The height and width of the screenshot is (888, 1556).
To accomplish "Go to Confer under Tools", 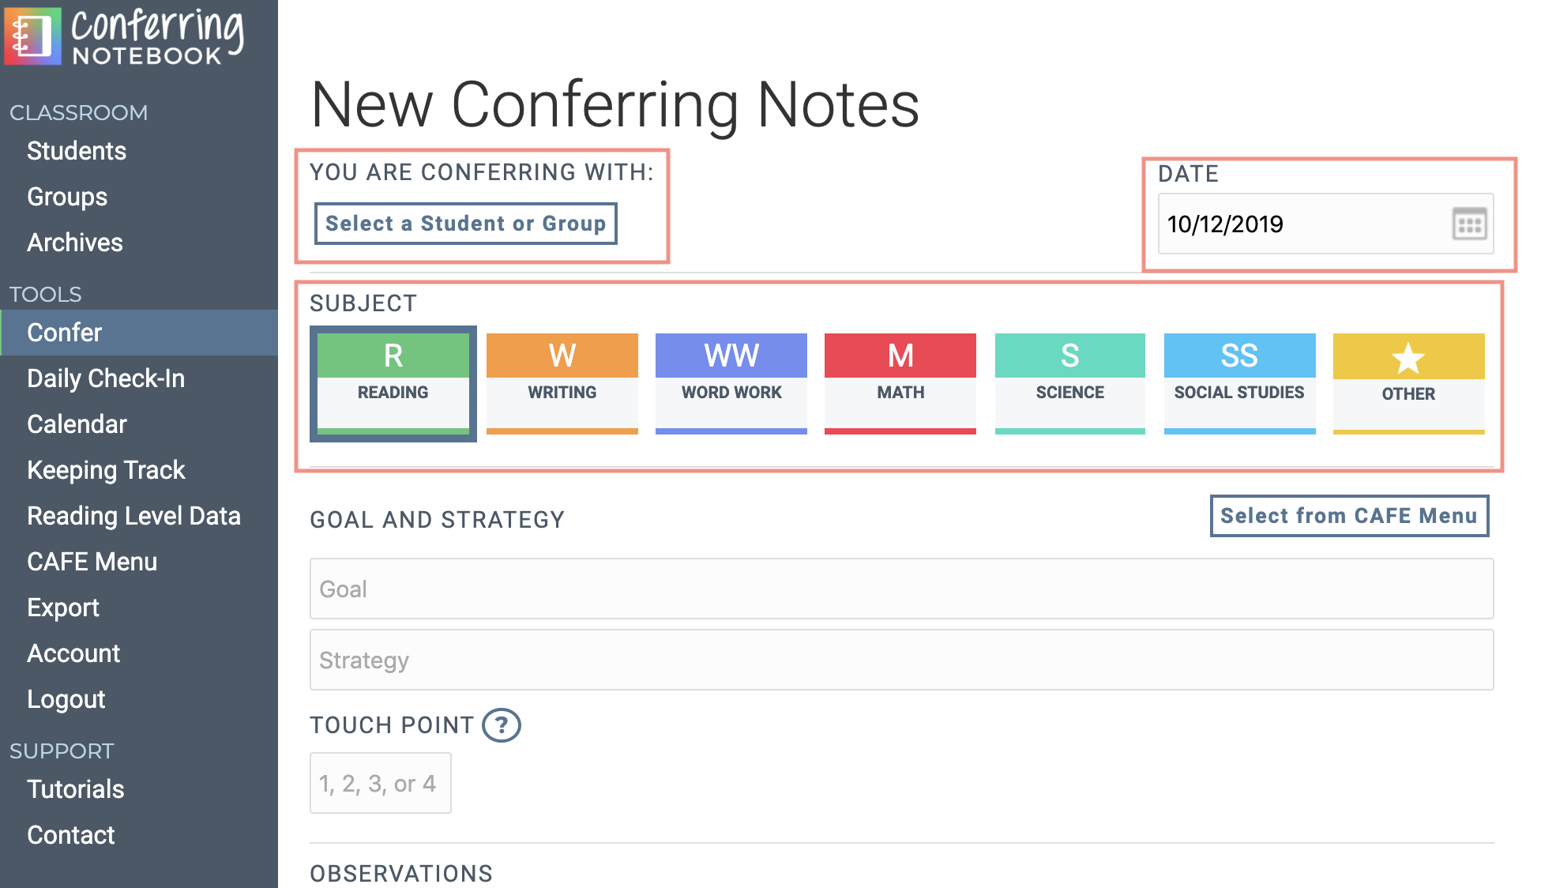I will (65, 333).
